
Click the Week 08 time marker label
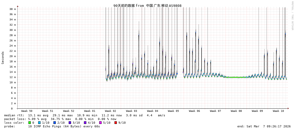(236, 111)
